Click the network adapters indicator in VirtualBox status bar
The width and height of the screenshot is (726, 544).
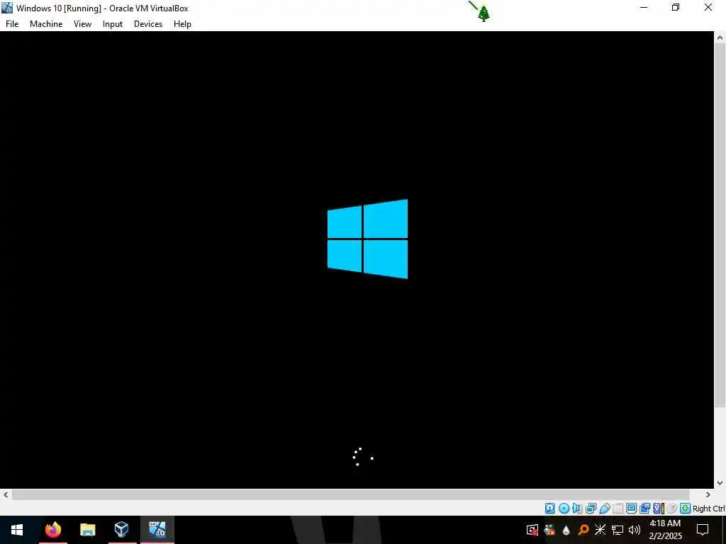(x=591, y=509)
